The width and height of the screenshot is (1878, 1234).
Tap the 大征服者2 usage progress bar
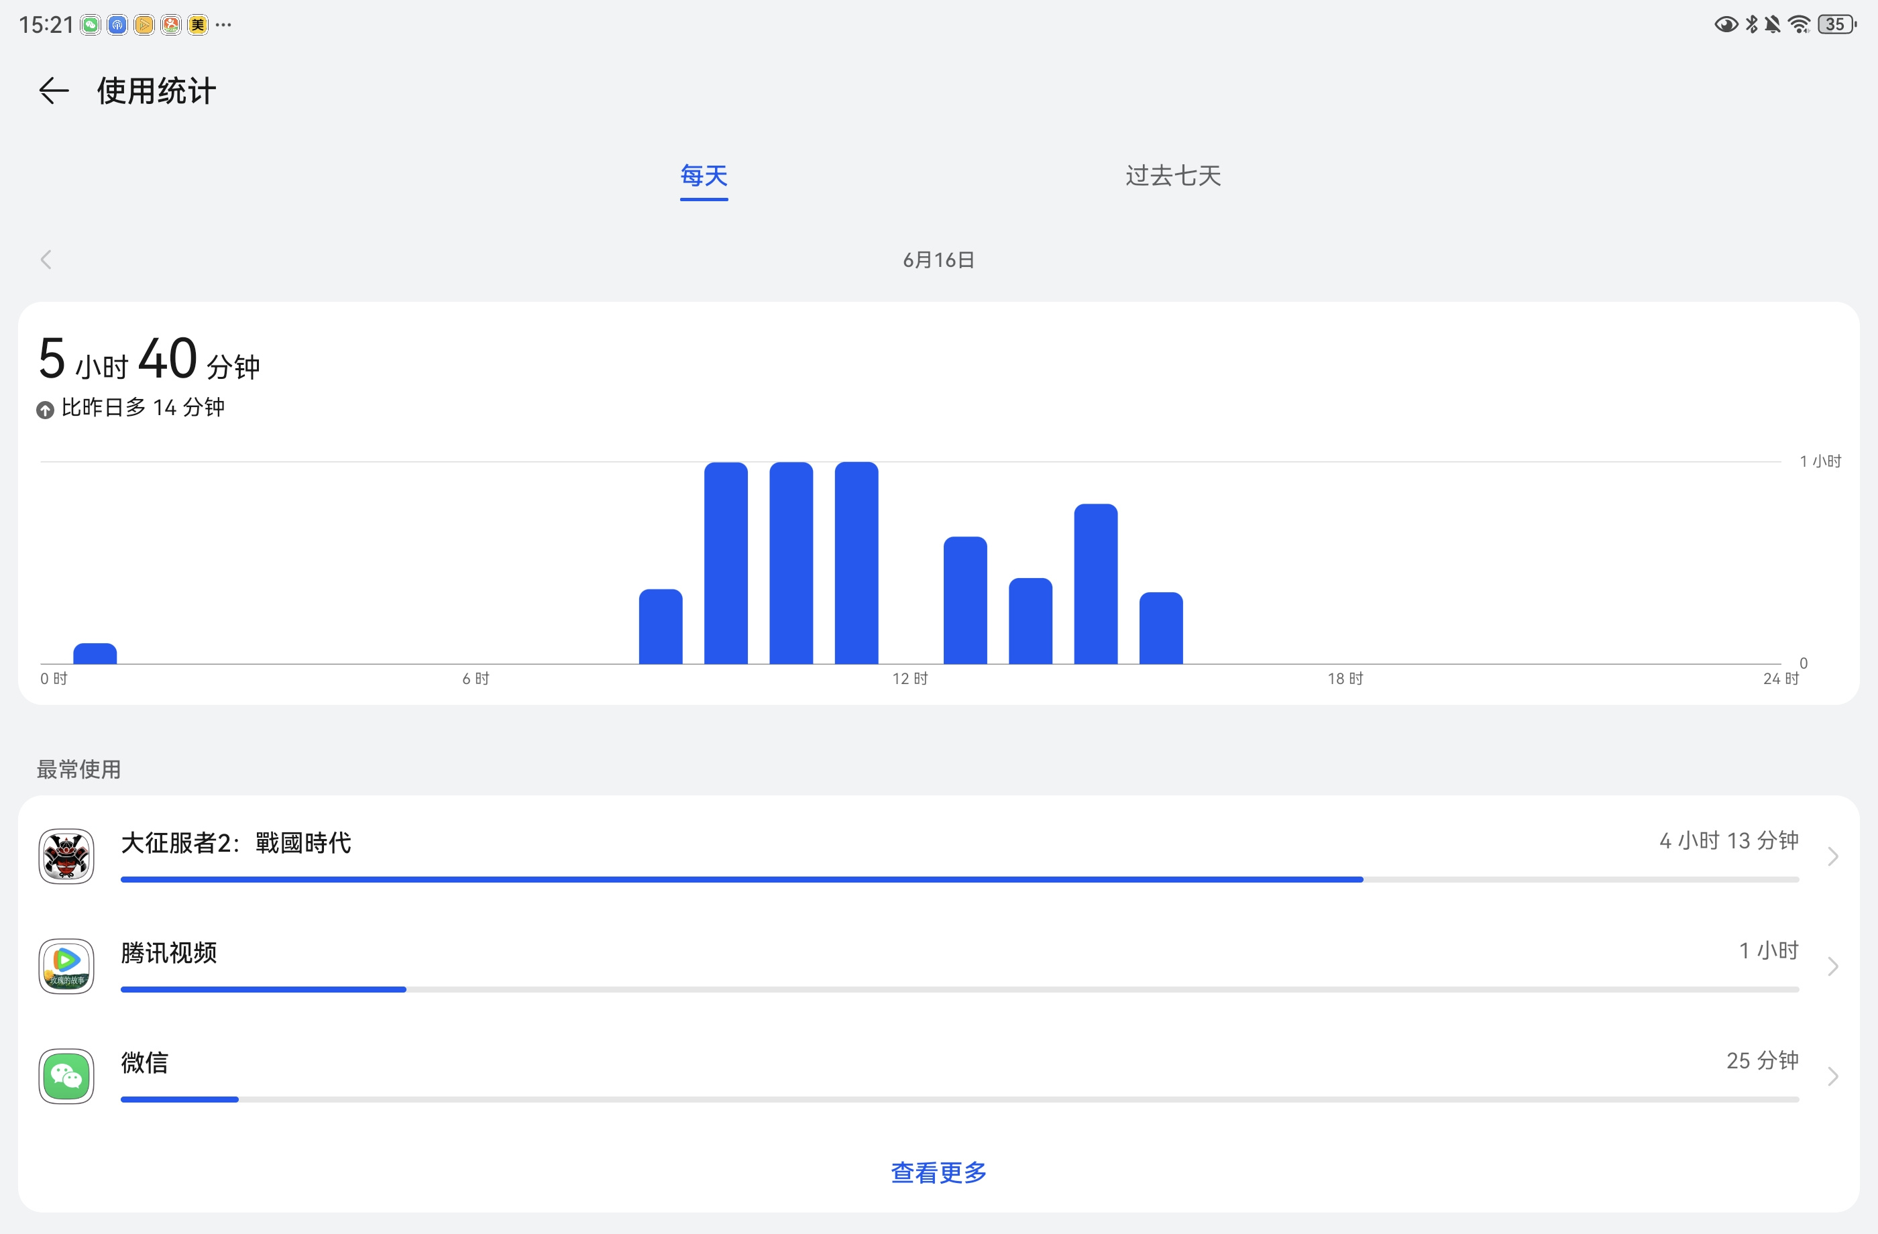(x=960, y=879)
